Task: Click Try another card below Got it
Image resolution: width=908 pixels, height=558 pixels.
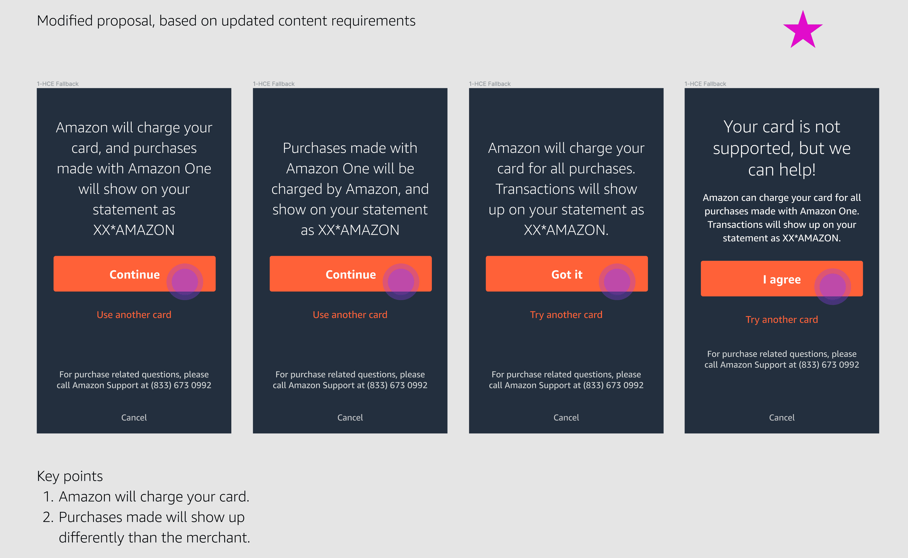Action: (x=566, y=314)
